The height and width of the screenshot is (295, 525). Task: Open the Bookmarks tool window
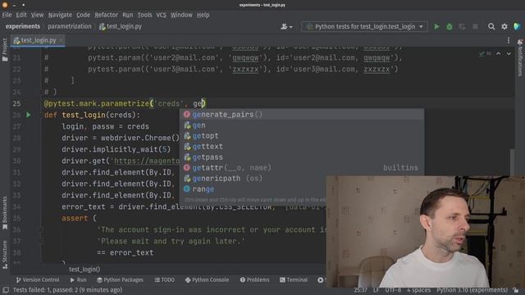5,213
